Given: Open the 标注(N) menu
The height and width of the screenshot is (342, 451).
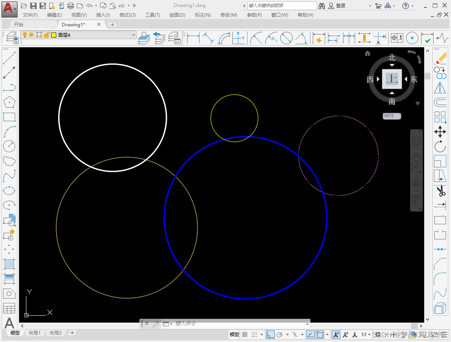Looking at the screenshot, I should (x=203, y=15).
